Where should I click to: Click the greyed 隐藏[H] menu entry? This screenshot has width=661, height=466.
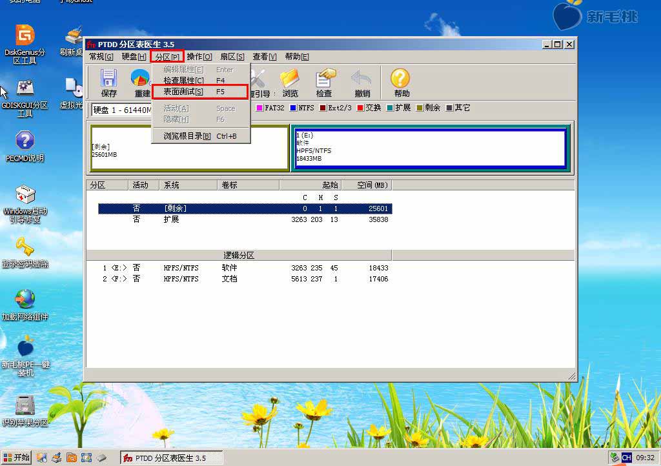click(201, 119)
